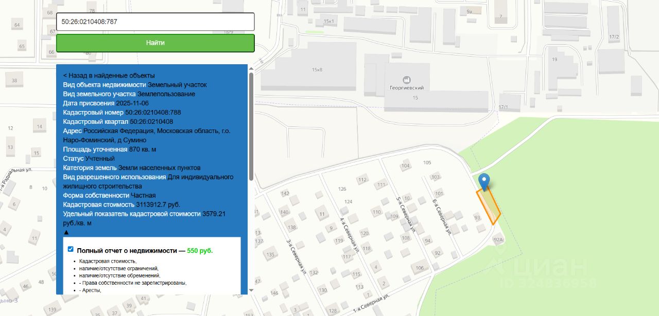Click the Кадастровая стоимость 3113912.7 руб. value
This screenshot has width=659, height=316.
(158, 205)
